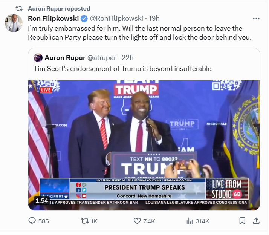269x235 pixels.
Task: Open quoted tweet text about Tim Scott's endorsement
Action: [122, 69]
